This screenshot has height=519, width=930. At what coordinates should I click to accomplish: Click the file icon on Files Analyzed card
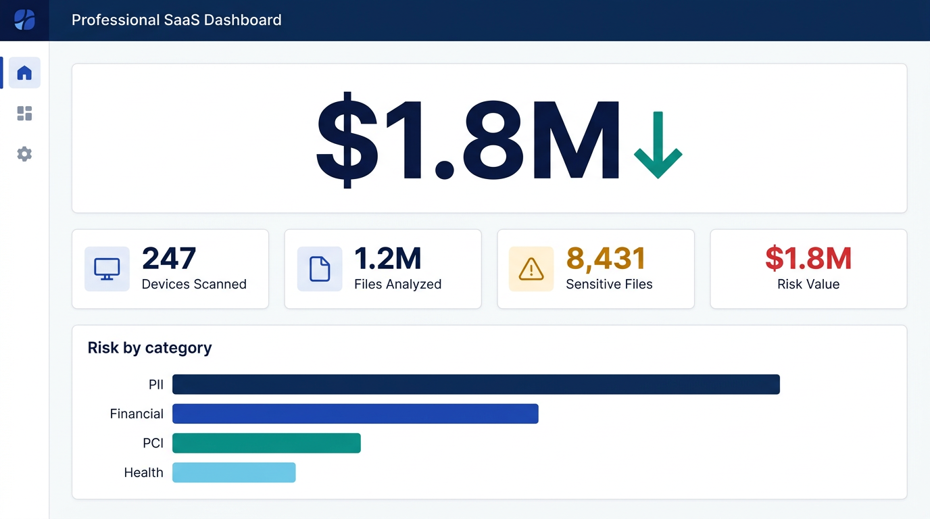(x=319, y=268)
